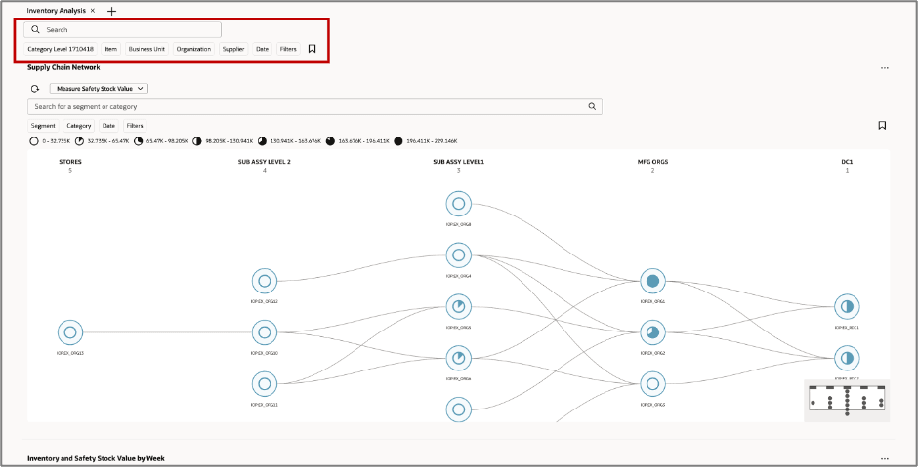Select the empty MFG ORGS node
Viewport: 918px width, 468px height.
click(x=652, y=384)
